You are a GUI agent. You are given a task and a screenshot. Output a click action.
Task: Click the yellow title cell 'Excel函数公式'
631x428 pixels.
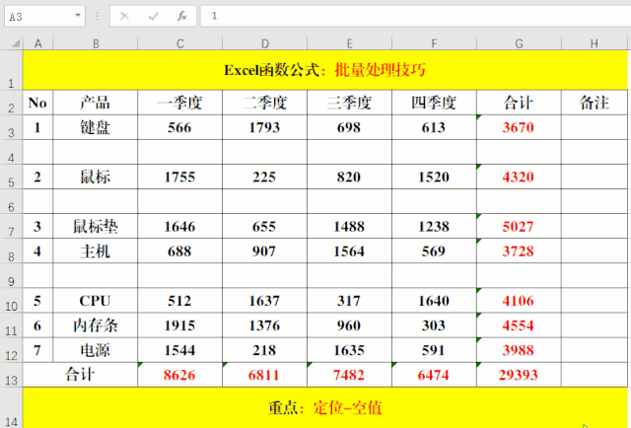(324, 70)
